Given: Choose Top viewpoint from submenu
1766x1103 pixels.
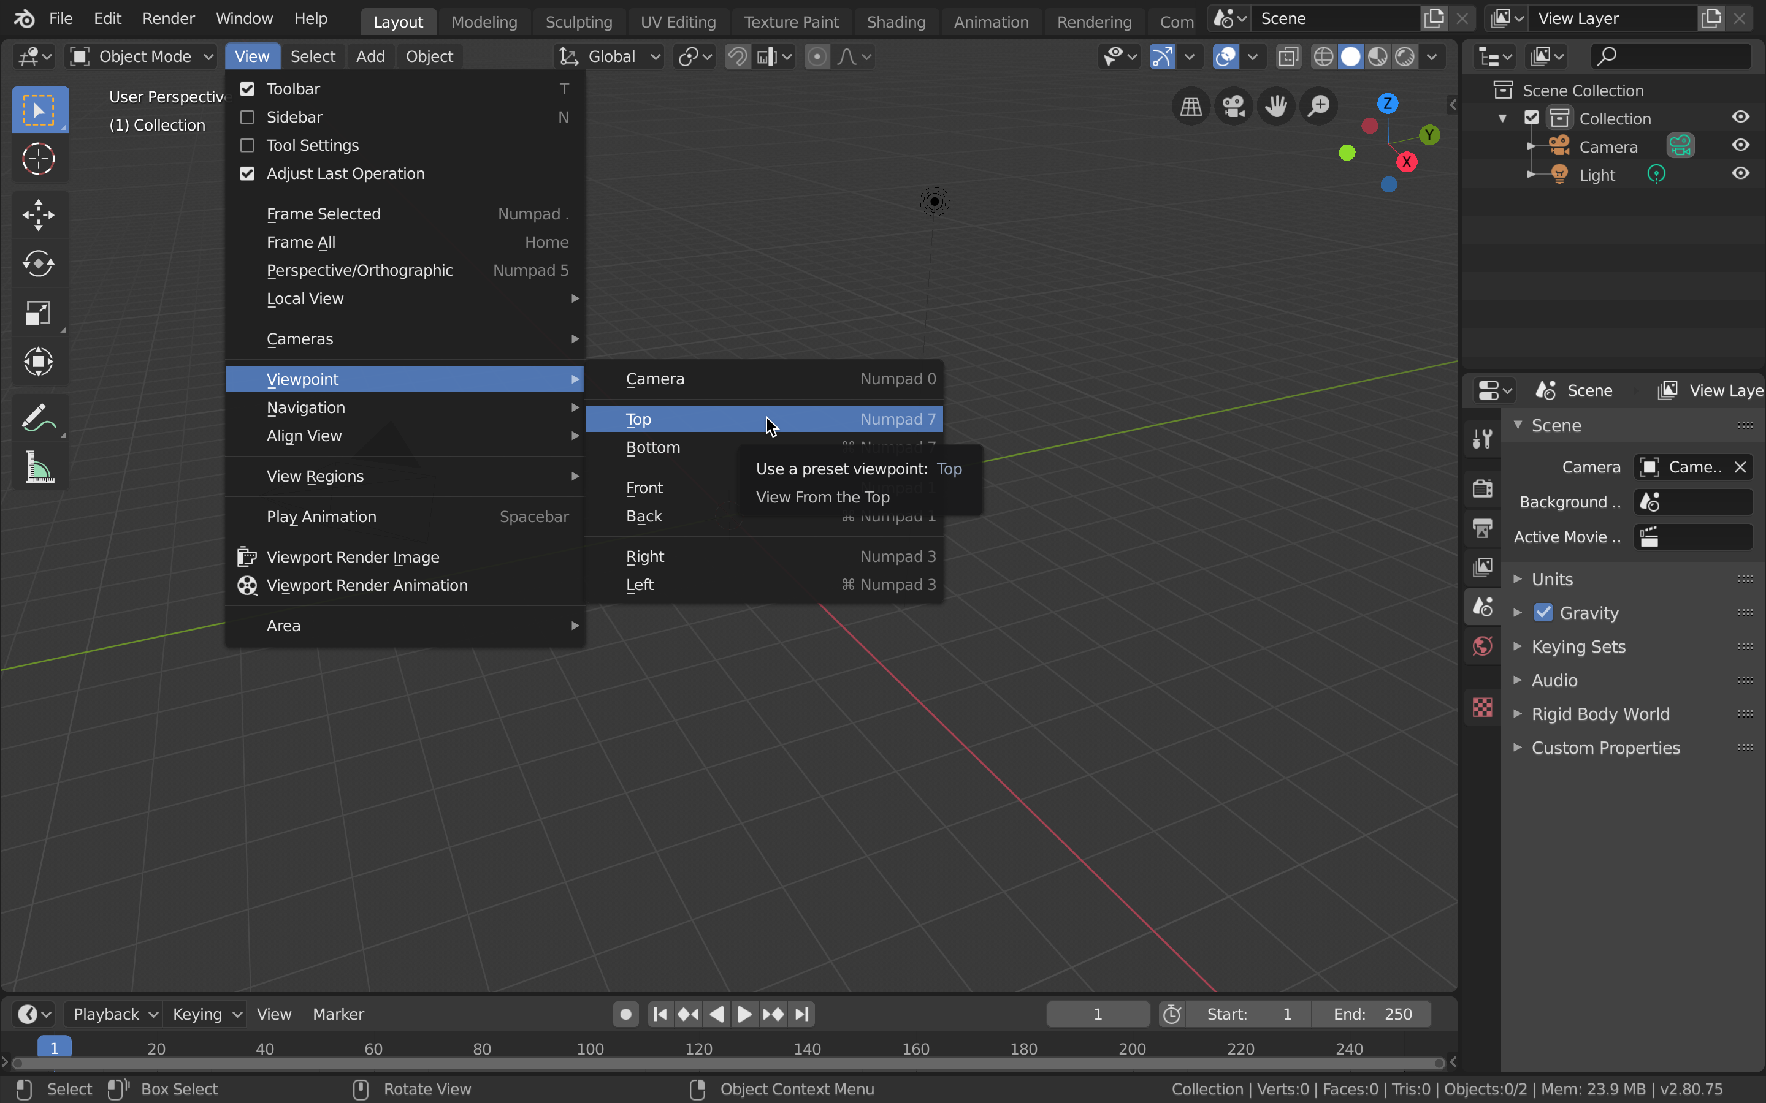Looking at the screenshot, I should coord(764,420).
